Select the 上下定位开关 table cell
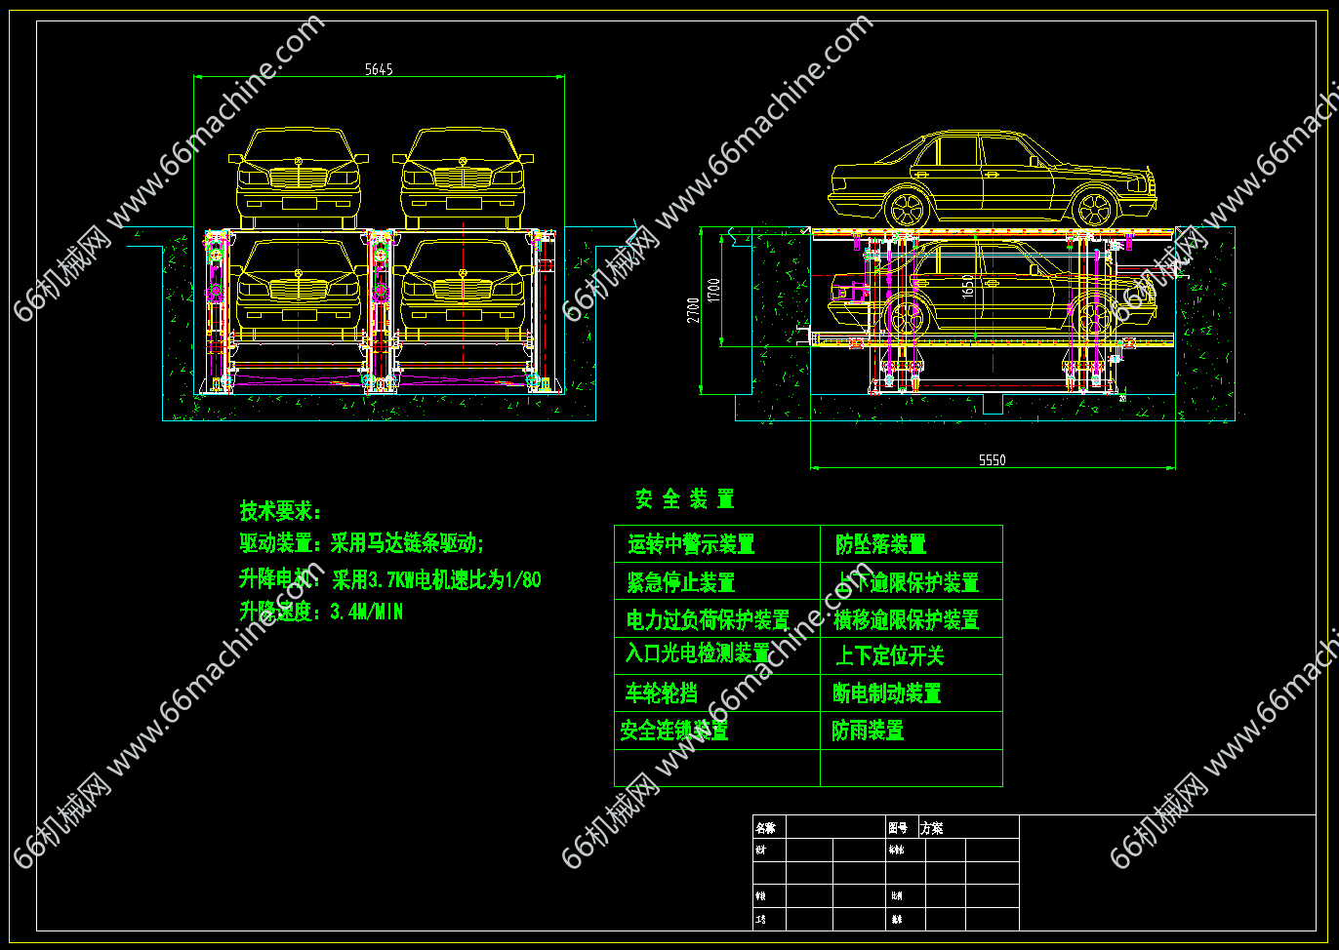This screenshot has width=1339, height=950. (889, 655)
